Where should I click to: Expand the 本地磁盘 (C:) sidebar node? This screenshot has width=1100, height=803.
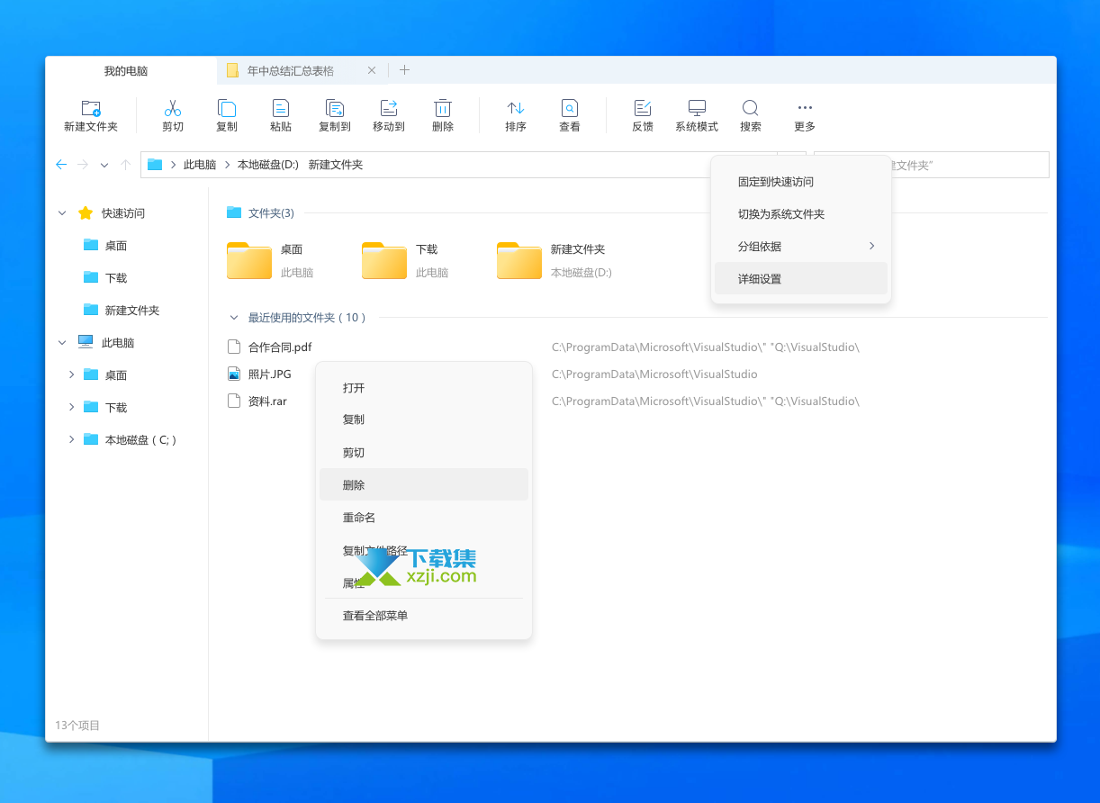[71, 440]
